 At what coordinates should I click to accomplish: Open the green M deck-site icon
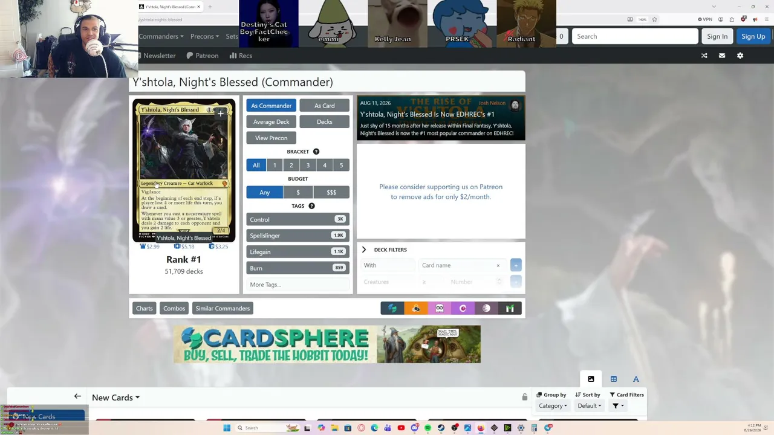coord(510,308)
